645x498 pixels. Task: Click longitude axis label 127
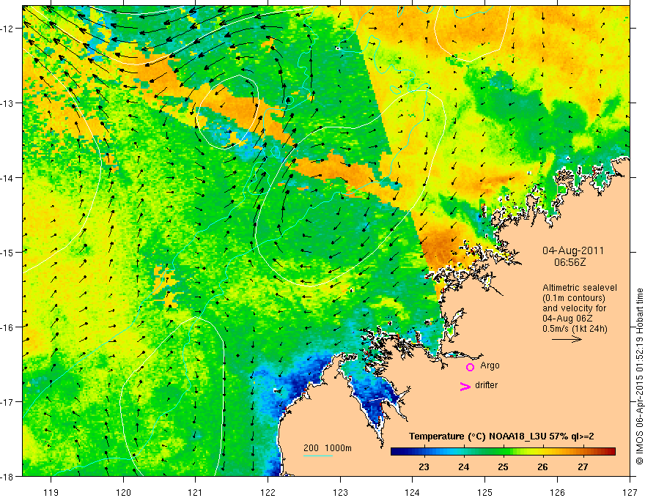click(x=630, y=492)
